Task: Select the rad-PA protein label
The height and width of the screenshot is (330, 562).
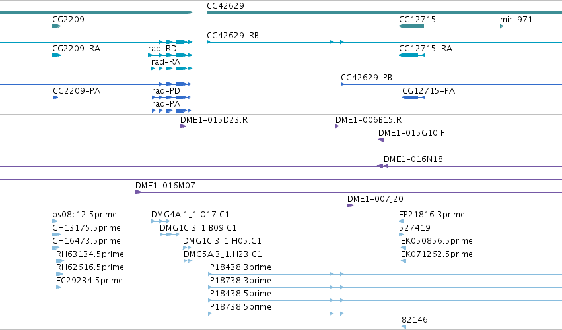Action: coord(166,103)
